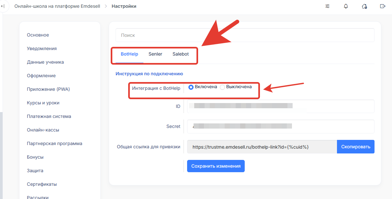Switch to the Senler tab
Screen dimensions: 392x199
click(155, 54)
